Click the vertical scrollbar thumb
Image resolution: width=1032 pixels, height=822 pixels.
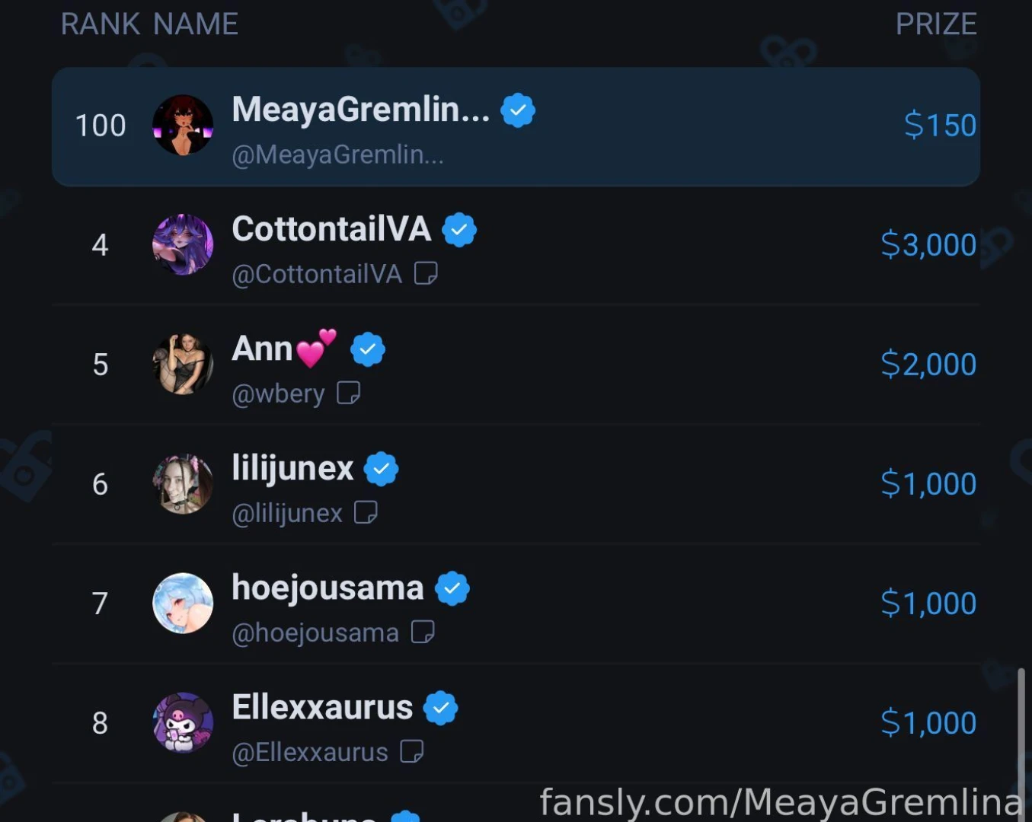pyautogui.click(x=1021, y=731)
